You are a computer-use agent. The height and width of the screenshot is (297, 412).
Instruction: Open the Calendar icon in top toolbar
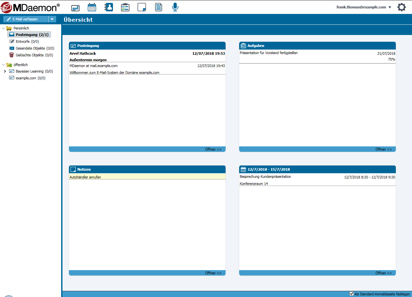click(92, 7)
